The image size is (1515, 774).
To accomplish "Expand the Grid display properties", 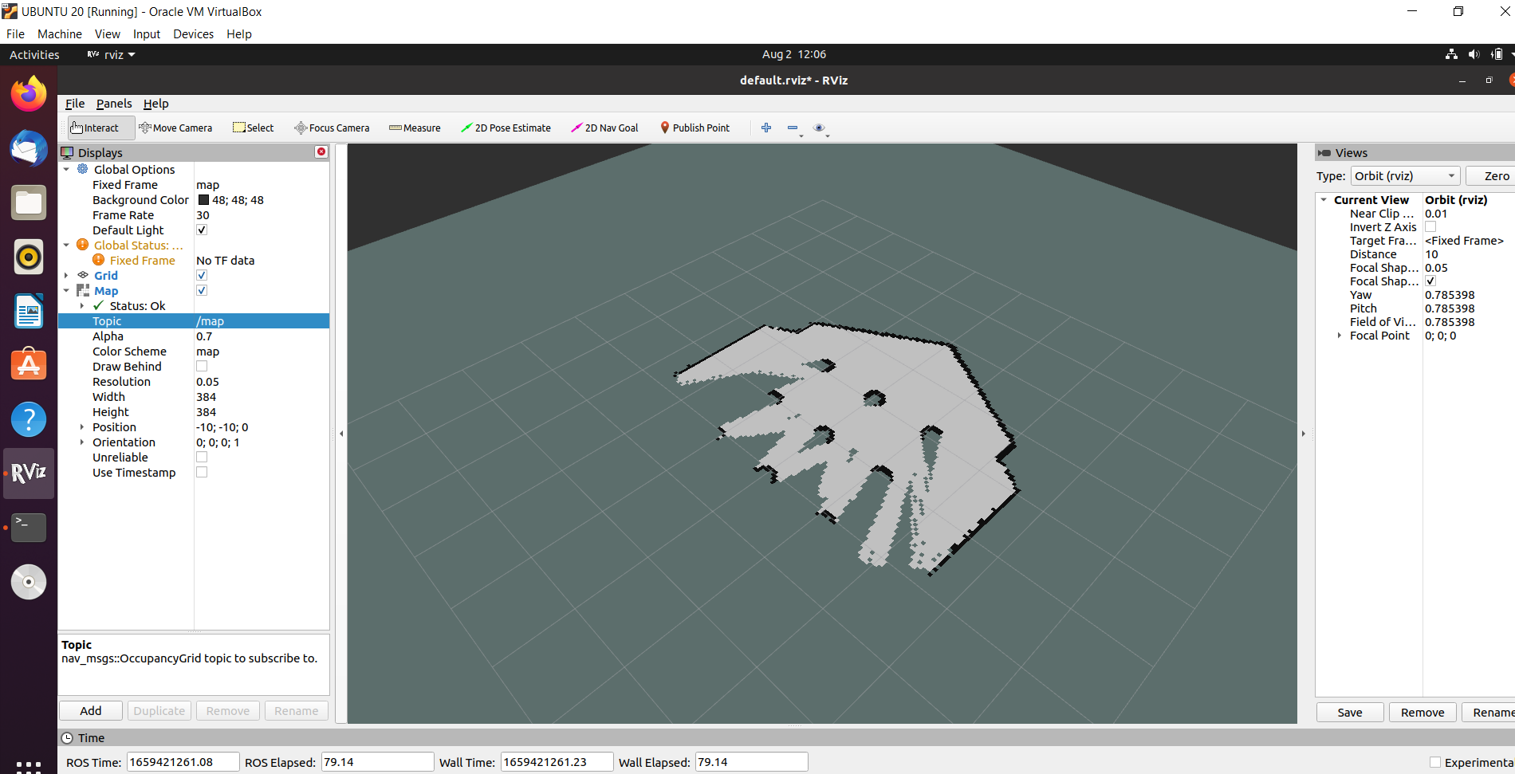I will [x=66, y=275].
